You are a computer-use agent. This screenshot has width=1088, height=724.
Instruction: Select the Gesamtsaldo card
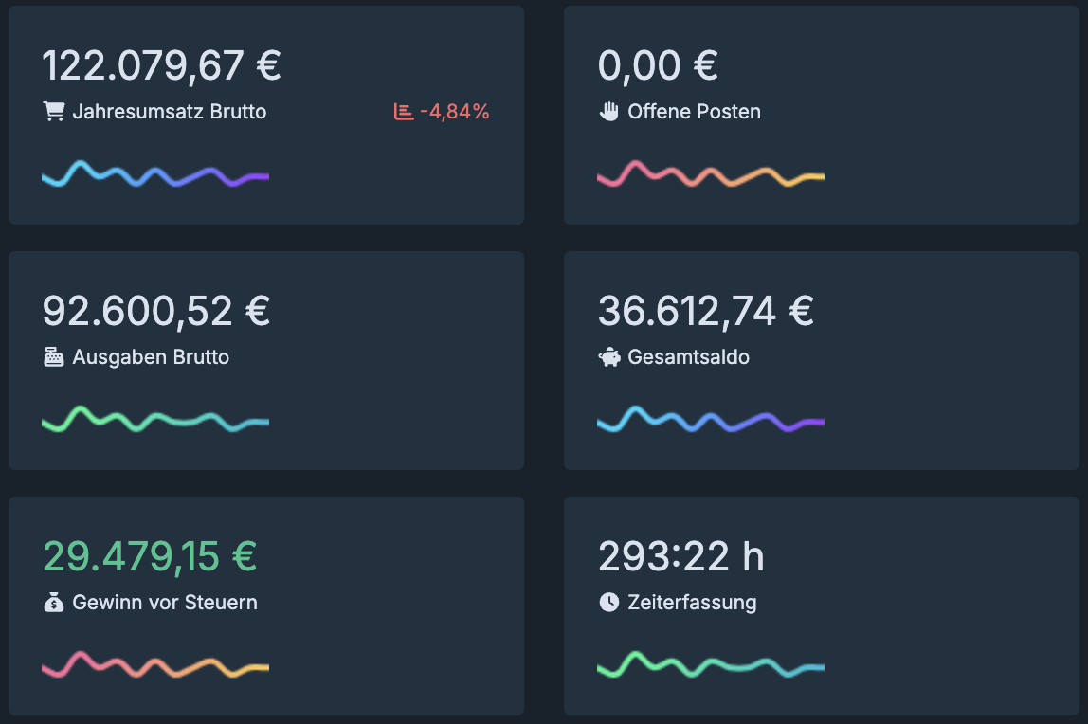(x=821, y=360)
